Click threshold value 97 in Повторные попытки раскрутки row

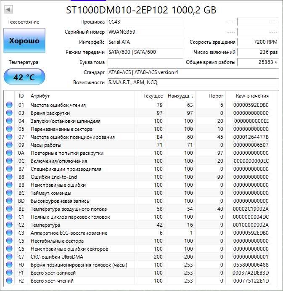point(220,153)
